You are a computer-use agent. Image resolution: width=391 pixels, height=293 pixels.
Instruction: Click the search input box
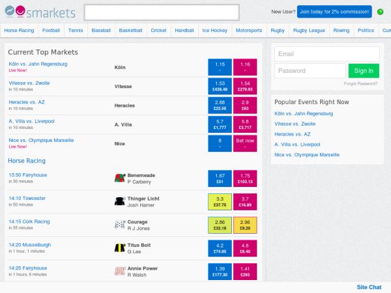point(162,12)
